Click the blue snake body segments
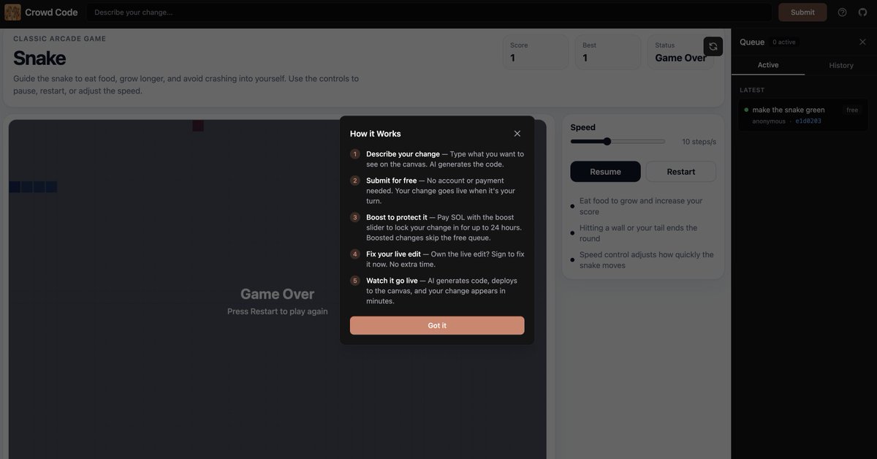The width and height of the screenshot is (877, 459). click(x=33, y=187)
